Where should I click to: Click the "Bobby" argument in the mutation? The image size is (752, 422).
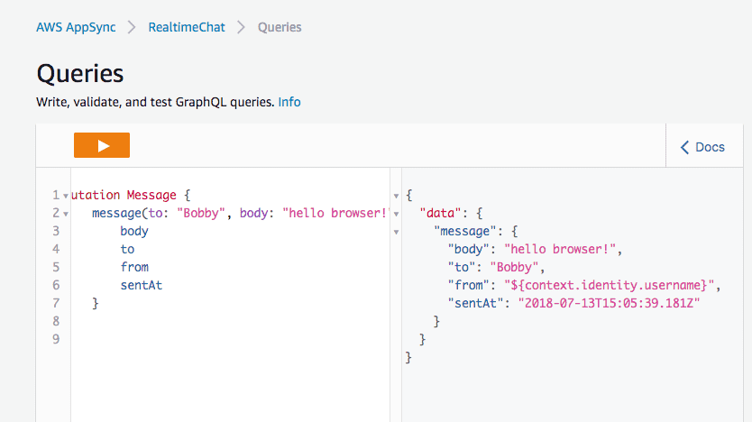(x=203, y=213)
